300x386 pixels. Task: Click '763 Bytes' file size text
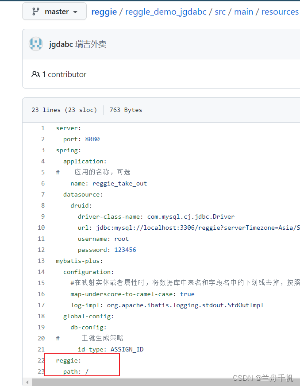(126, 110)
